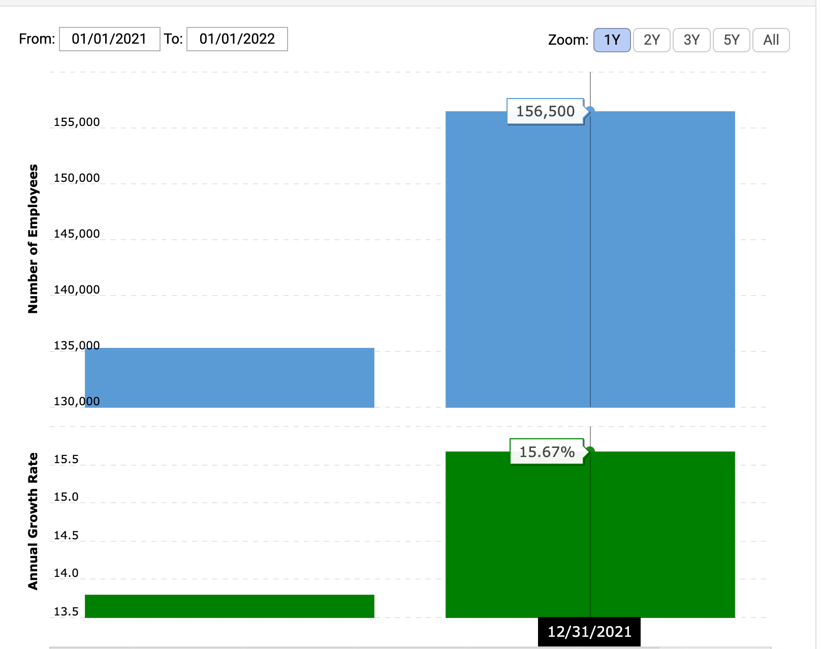Select the 1Y zoom button

612,40
